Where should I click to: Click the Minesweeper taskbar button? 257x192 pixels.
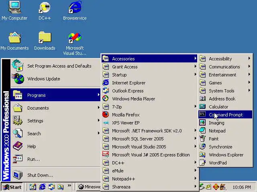(x=89, y=187)
